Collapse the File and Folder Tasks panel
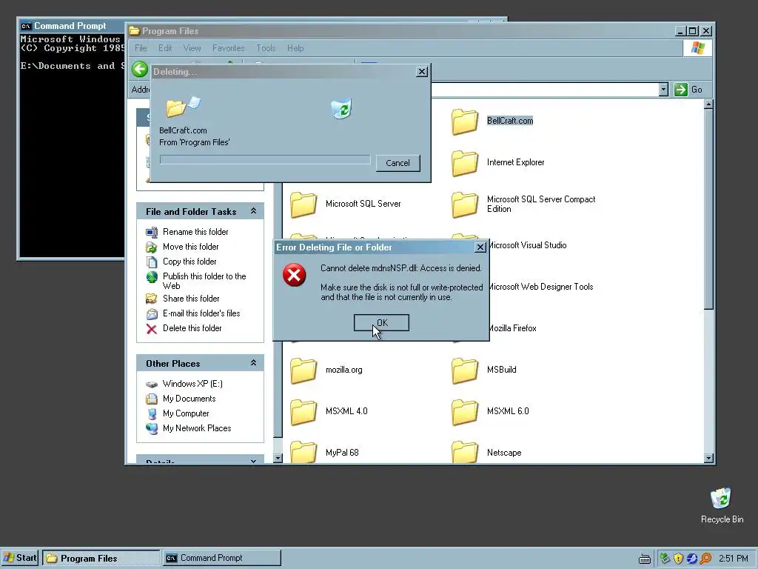The width and height of the screenshot is (758, 569). click(x=253, y=211)
